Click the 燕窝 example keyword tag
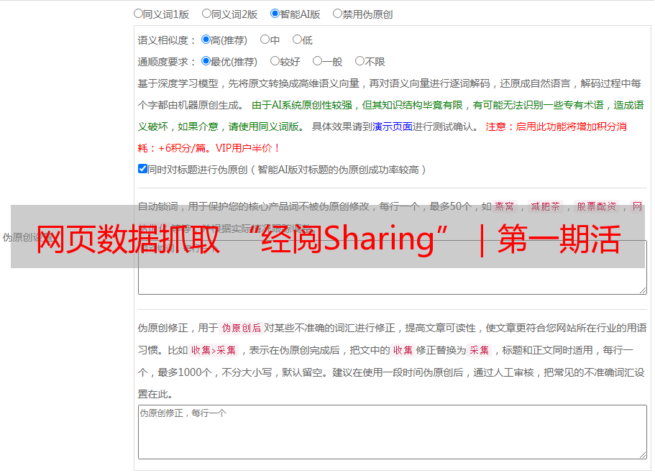The height and width of the screenshot is (473, 655). click(504, 206)
